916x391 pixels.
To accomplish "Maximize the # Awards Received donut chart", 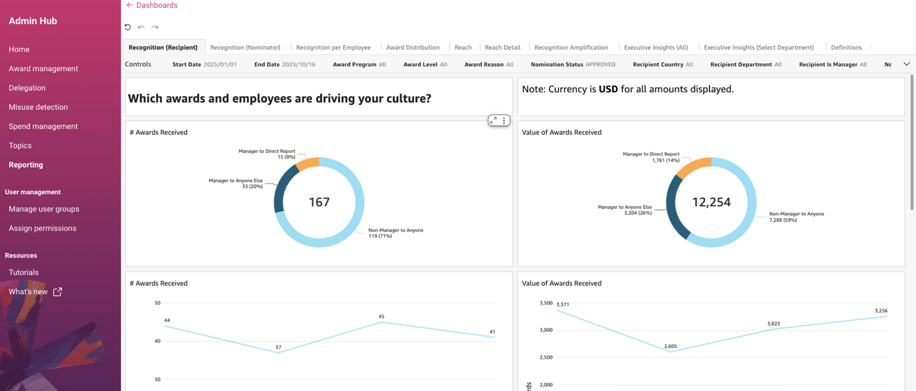I will (x=493, y=121).
